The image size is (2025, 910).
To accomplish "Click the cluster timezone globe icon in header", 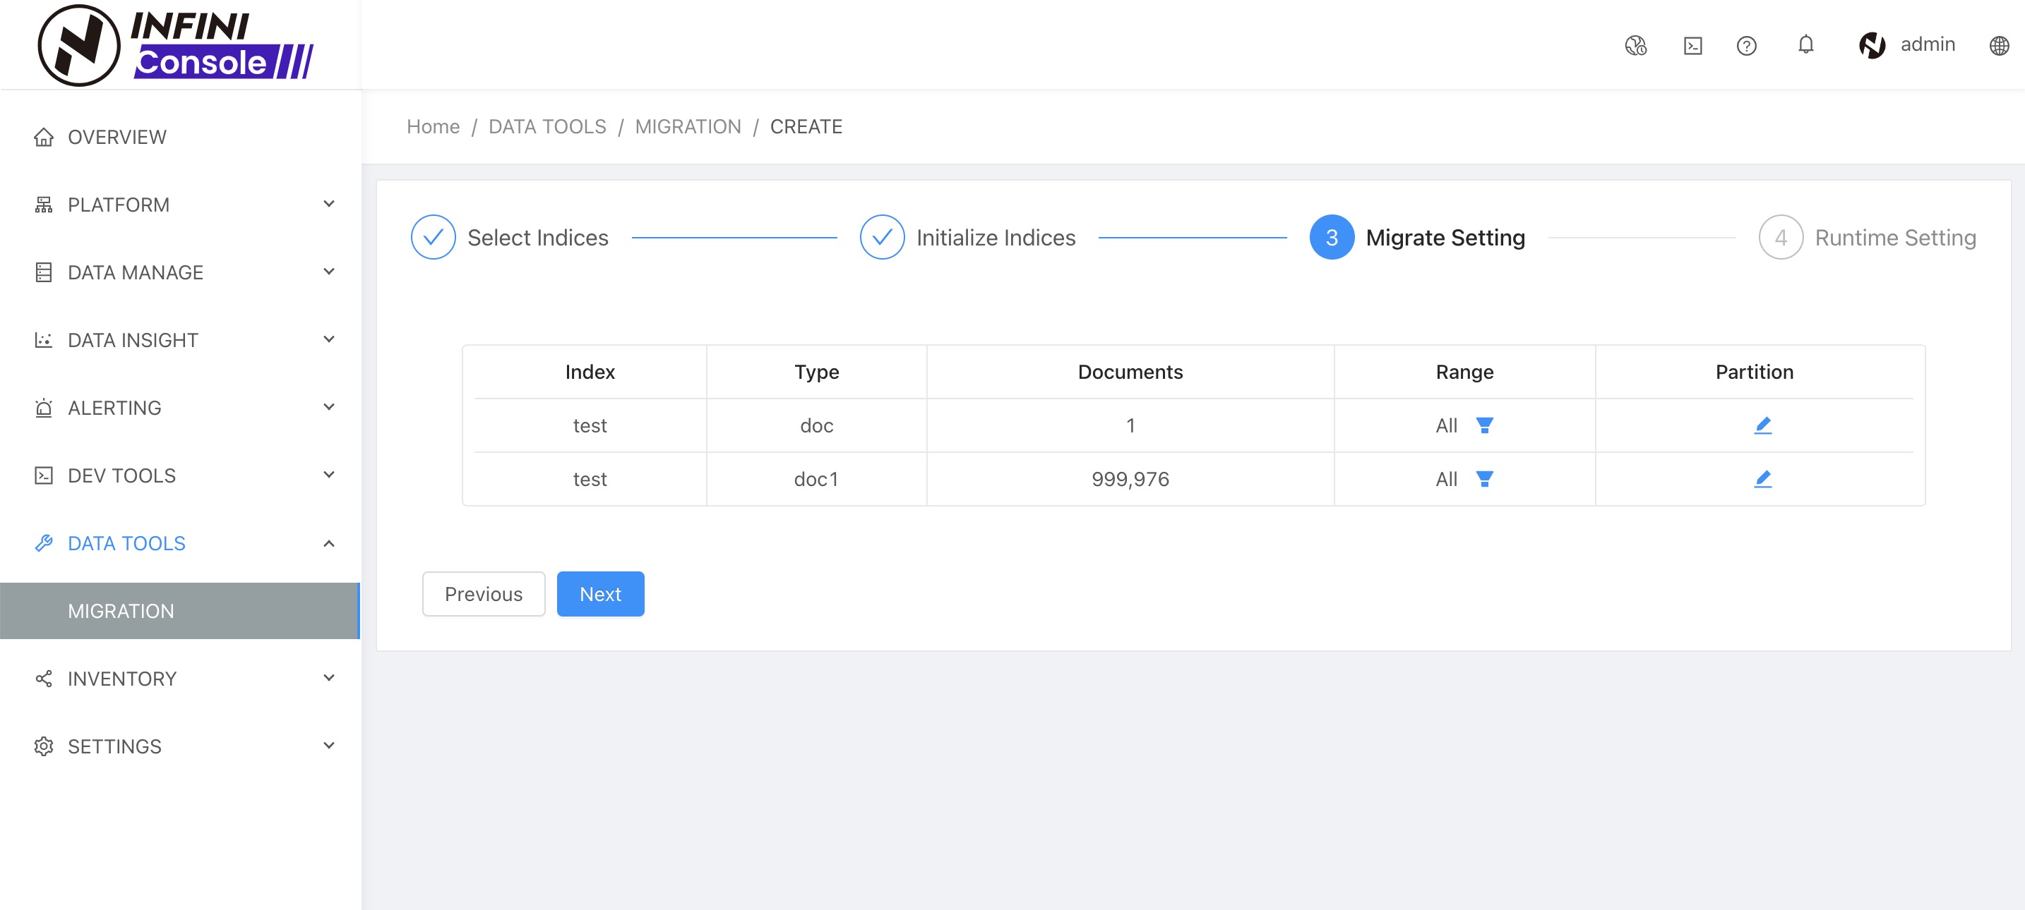I will point(1635,46).
